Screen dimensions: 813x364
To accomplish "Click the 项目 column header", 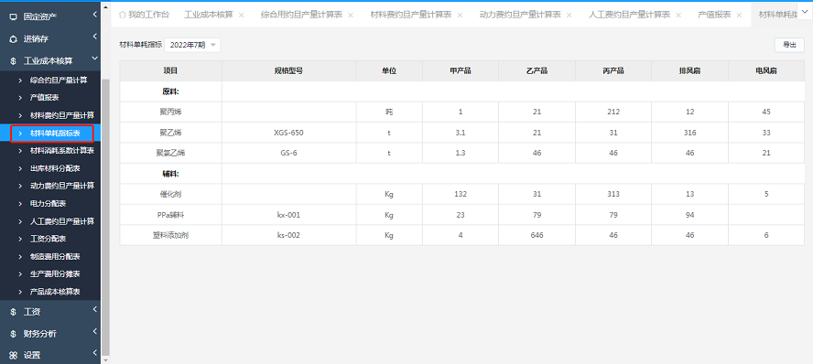I will pos(170,71).
